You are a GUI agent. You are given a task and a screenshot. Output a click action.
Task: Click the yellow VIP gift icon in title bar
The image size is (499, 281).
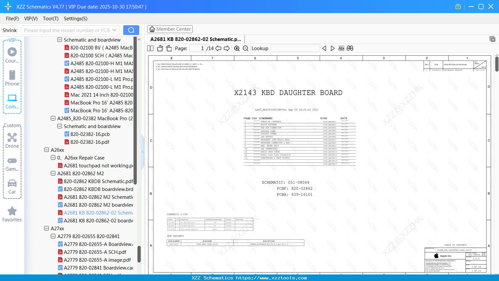[x=458, y=7]
